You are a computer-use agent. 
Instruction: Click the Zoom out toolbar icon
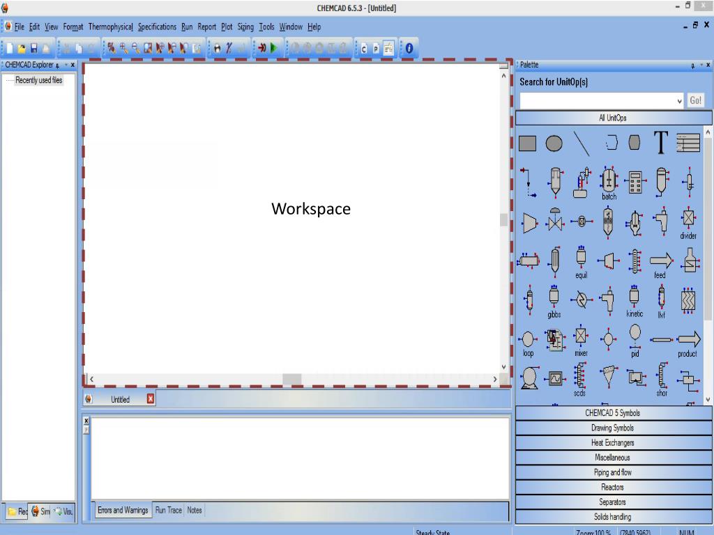(135, 48)
